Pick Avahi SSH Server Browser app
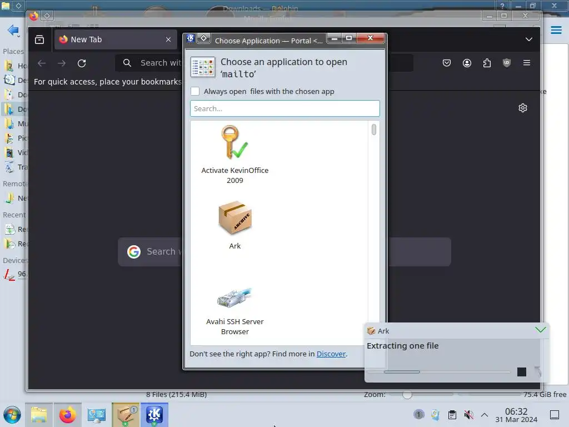 click(235, 310)
